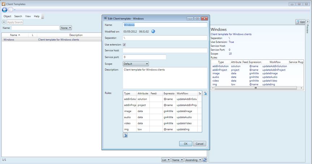The image size is (312, 164).
Task: Click the Edit Client template dialog icon
Action: [x=106, y=18]
